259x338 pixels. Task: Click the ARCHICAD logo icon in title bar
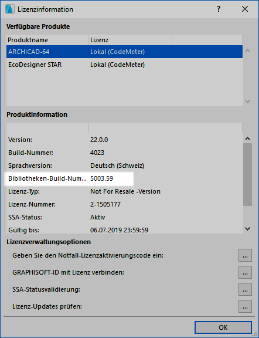pyautogui.click(x=10, y=9)
